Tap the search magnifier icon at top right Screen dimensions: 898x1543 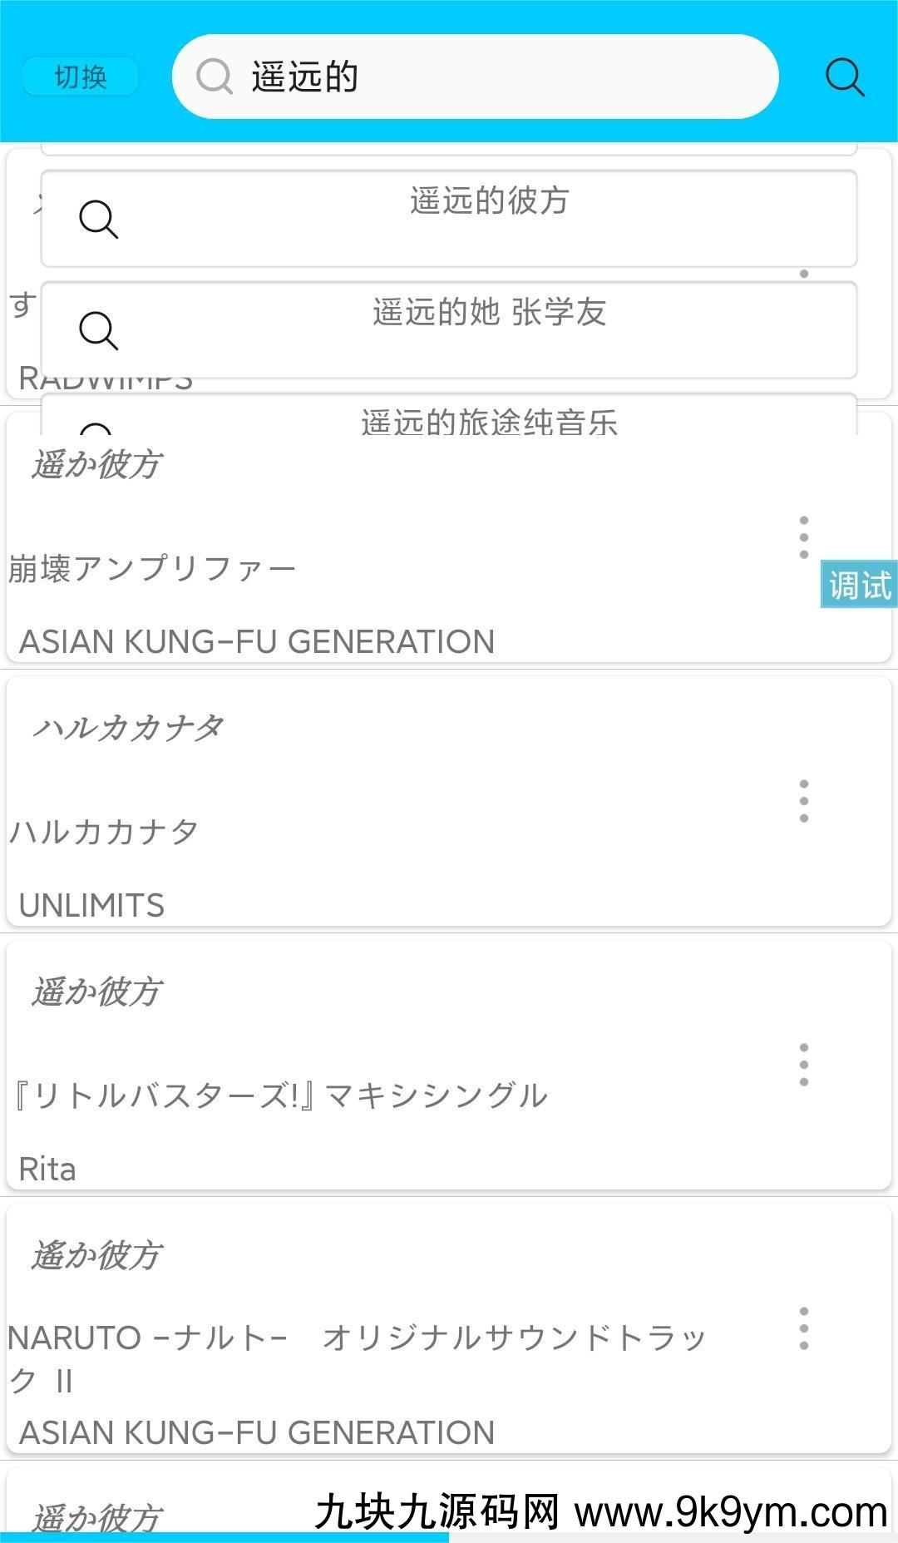(x=844, y=77)
